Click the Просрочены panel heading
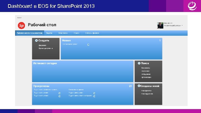201x113 pixels. (x=41, y=86)
